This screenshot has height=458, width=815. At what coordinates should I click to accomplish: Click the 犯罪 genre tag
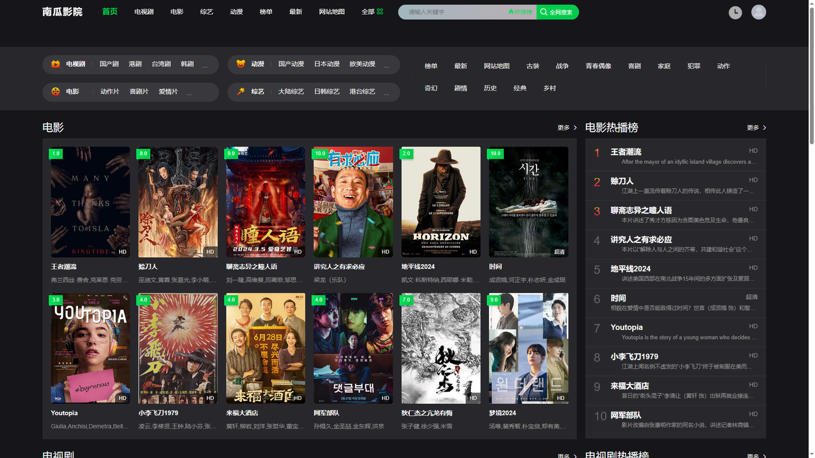[x=694, y=66]
